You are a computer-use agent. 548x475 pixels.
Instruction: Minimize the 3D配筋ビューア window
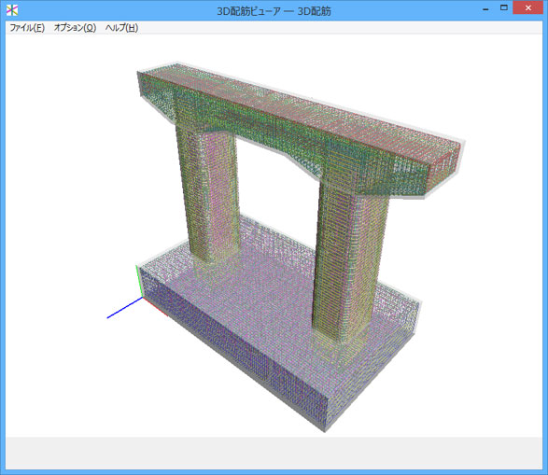click(485, 8)
